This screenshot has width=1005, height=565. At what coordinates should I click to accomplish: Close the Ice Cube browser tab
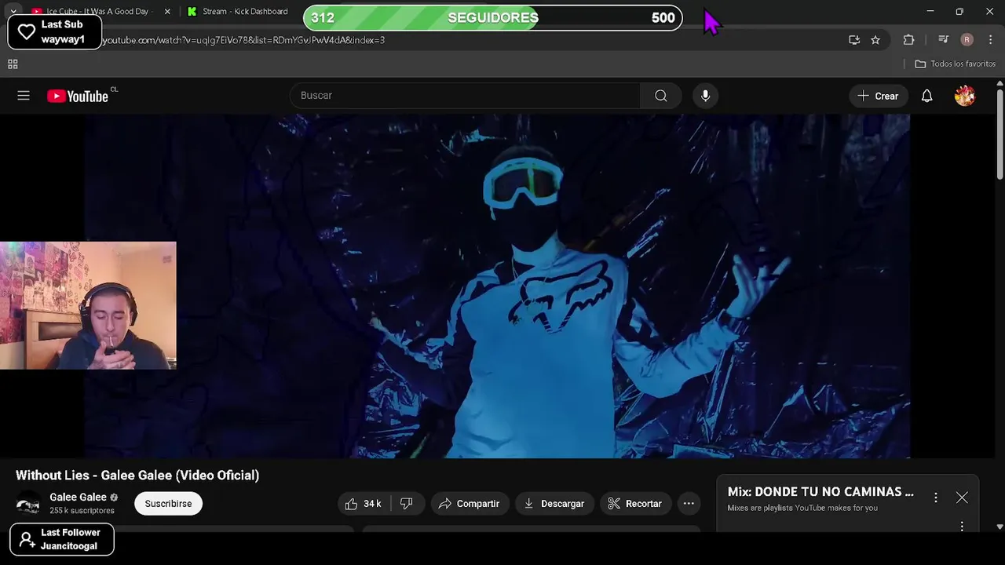(x=167, y=12)
